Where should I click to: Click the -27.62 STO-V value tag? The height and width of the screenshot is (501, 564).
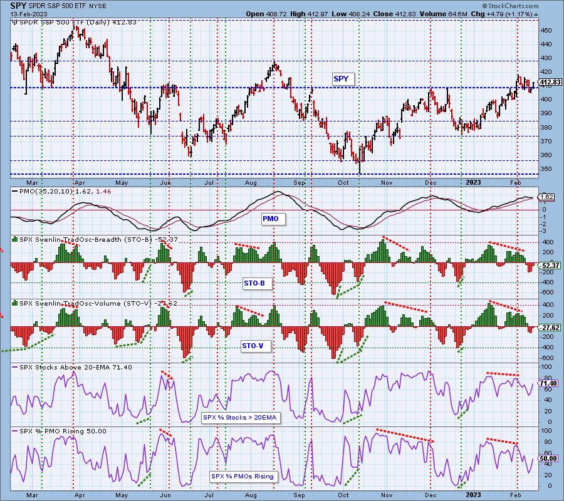click(x=550, y=328)
